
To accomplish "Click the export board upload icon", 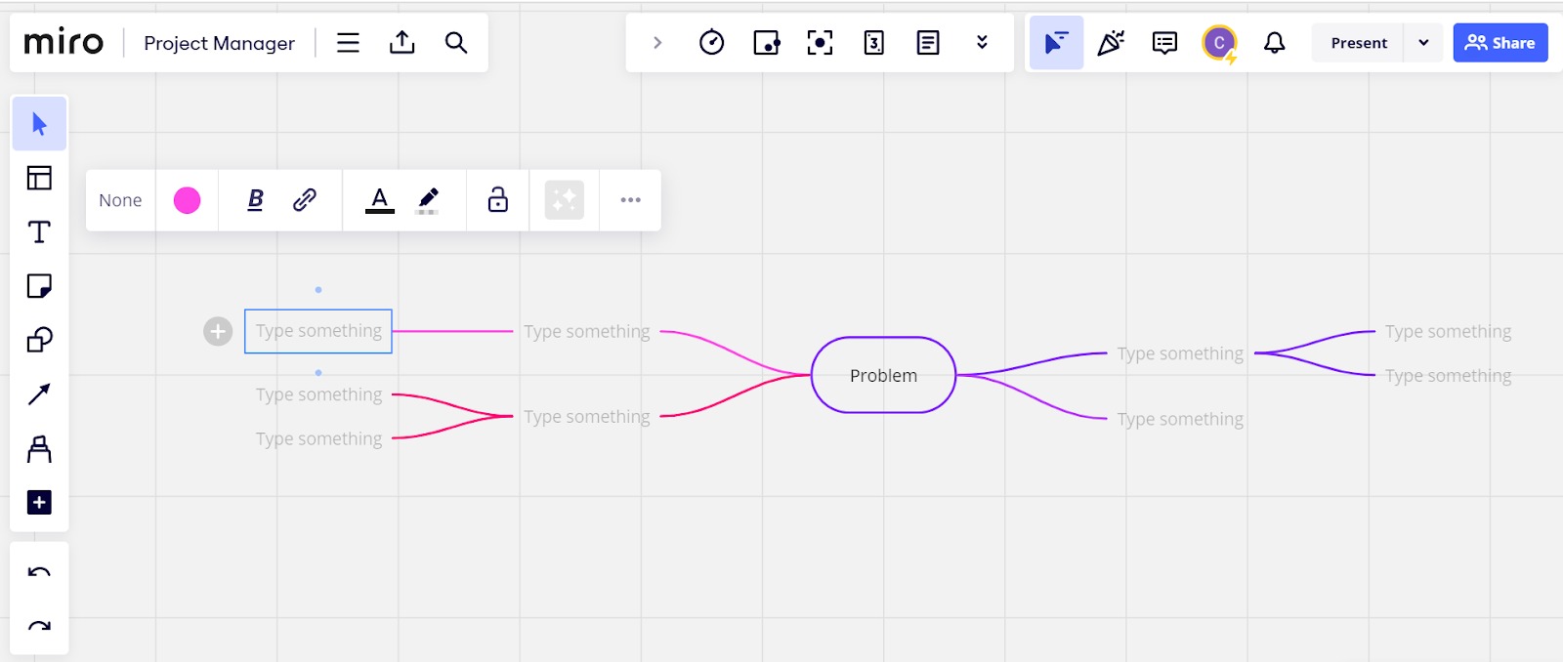I will [x=401, y=43].
